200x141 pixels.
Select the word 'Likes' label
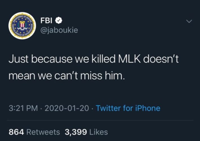99,132
